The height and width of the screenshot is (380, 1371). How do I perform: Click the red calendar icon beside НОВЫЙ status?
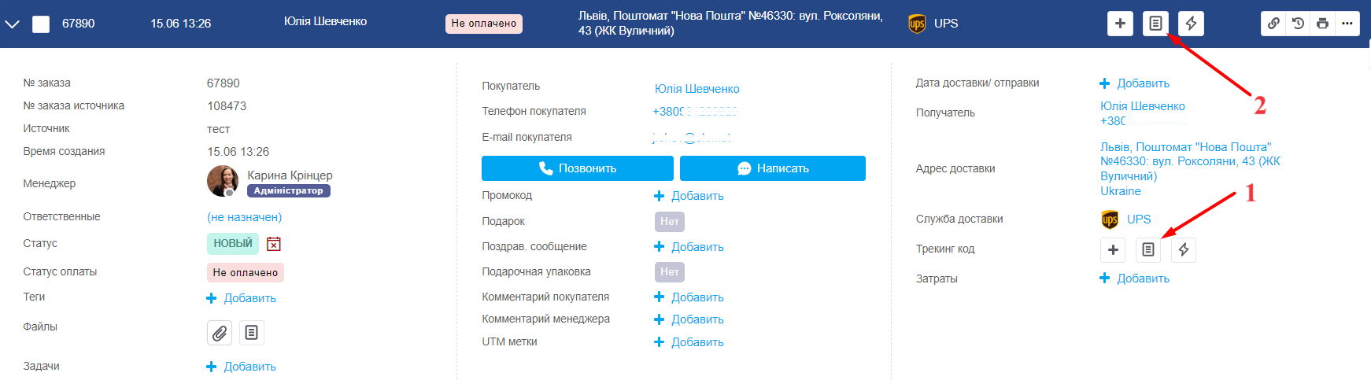tap(273, 244)
